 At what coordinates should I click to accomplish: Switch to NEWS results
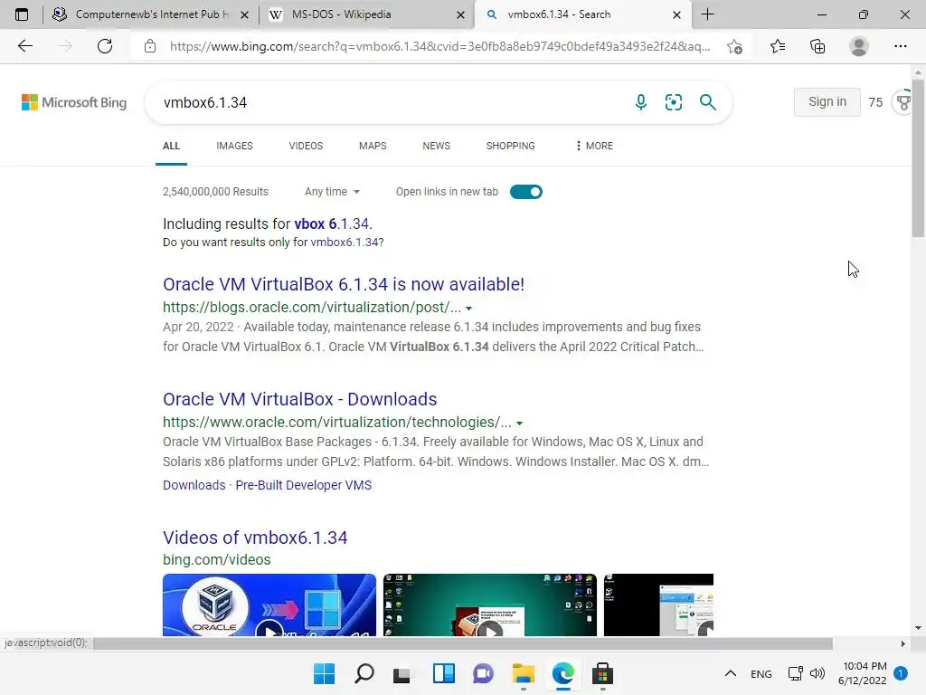pos(437,146)
